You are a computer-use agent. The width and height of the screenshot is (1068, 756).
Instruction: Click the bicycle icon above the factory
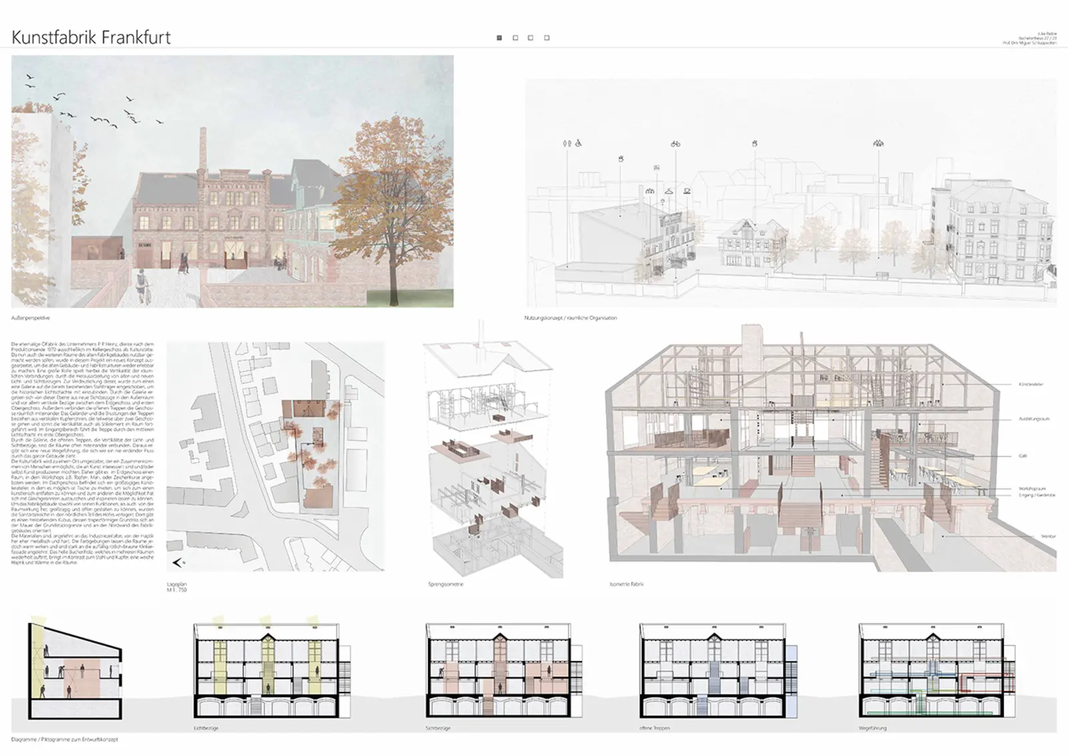click(675, 144)
